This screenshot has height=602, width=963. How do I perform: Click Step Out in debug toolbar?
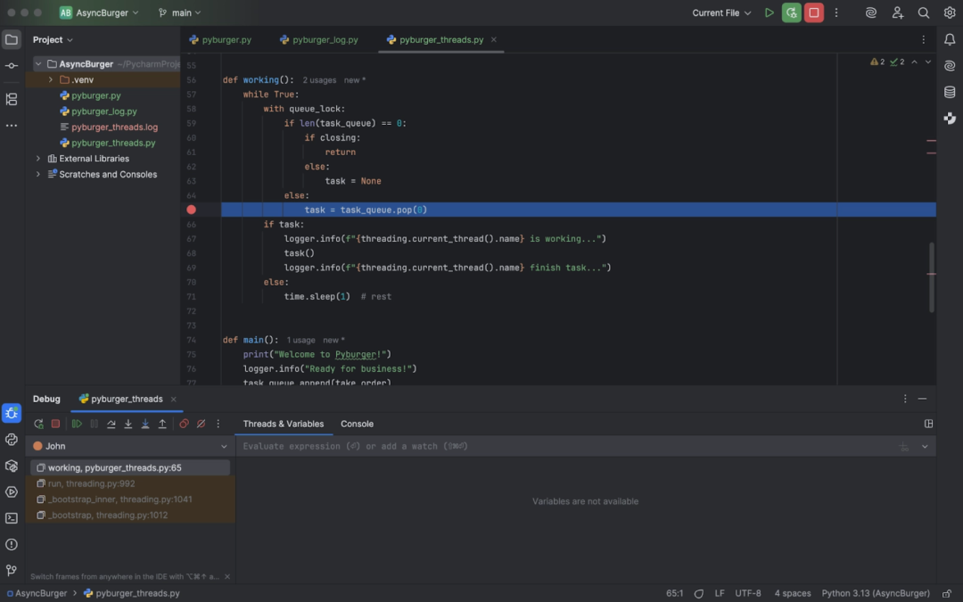163,424
